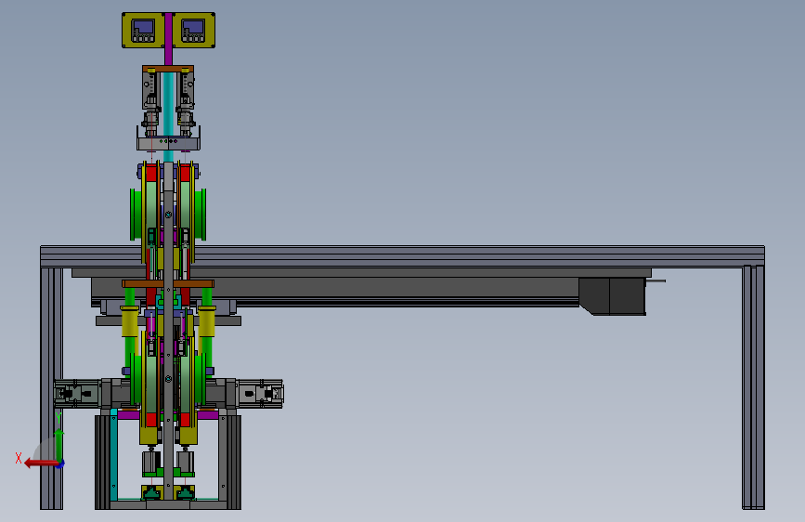This screenshot has width=805, height=522.
Task: Select the upper right green roller flange
Action: click(201, 215)
